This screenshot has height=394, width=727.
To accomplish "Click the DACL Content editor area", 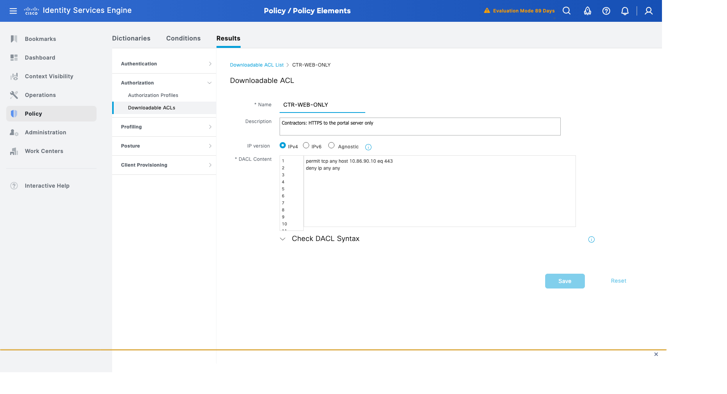I will click(439, 191).
